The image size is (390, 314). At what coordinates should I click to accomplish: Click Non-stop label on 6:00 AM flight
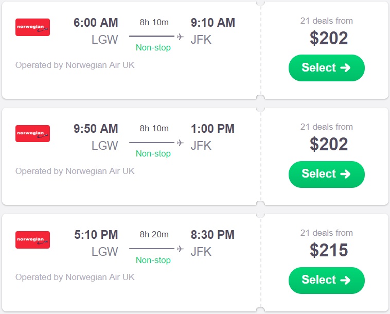coord(153,48)
